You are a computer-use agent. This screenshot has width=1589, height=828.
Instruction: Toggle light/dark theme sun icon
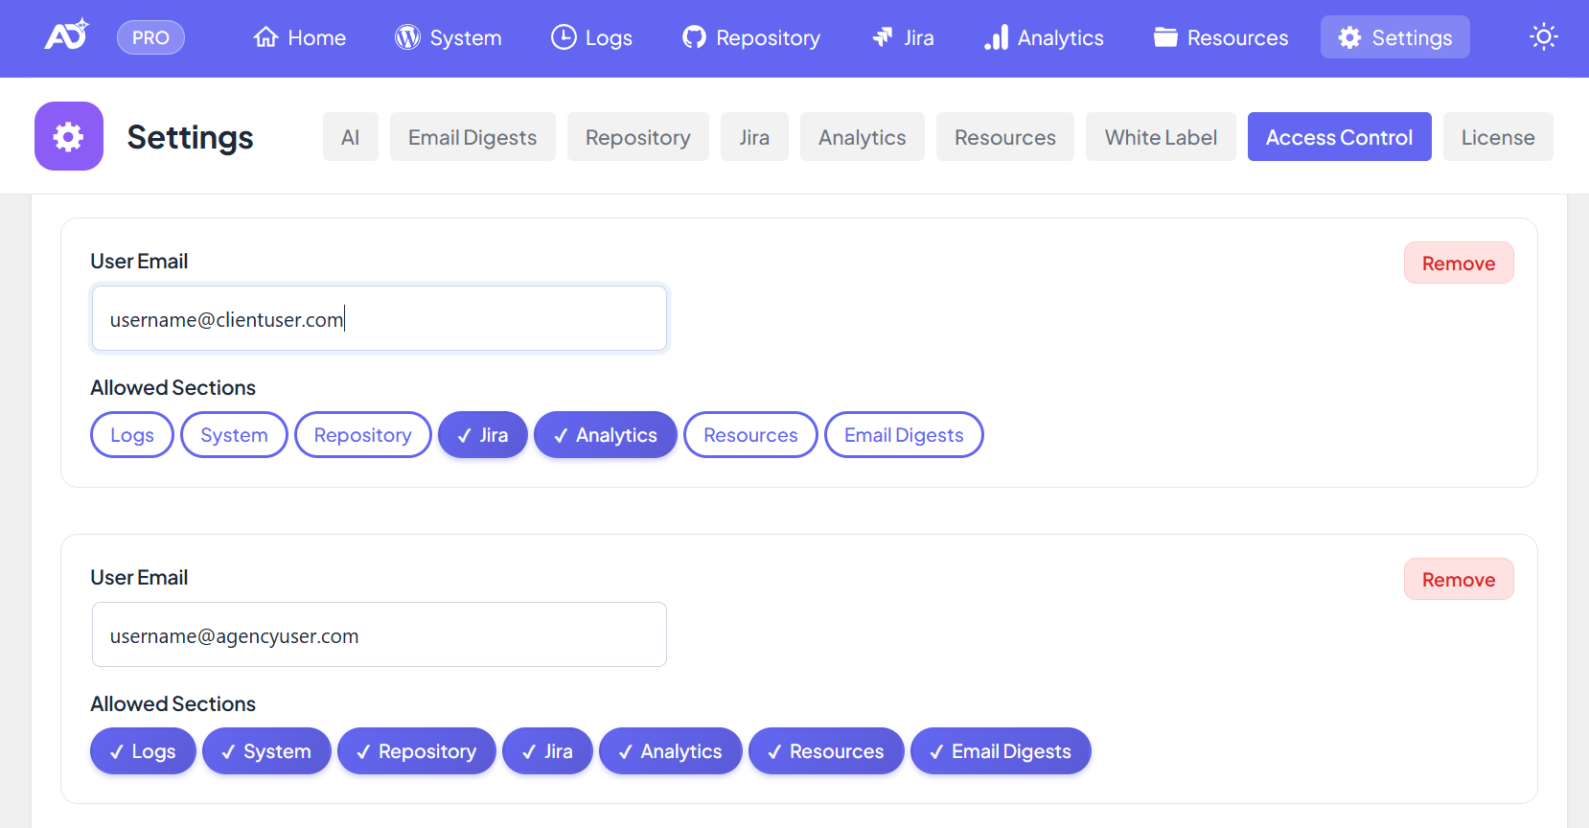click(x=1543, y=37)
